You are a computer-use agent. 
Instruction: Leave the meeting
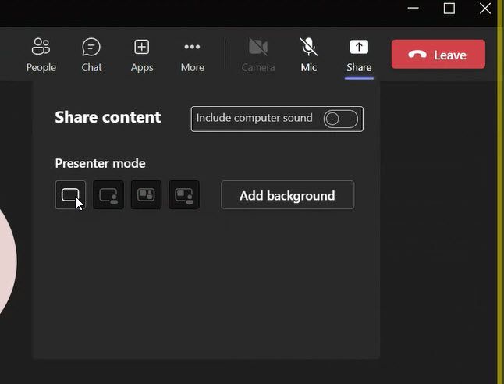(438, 55)
